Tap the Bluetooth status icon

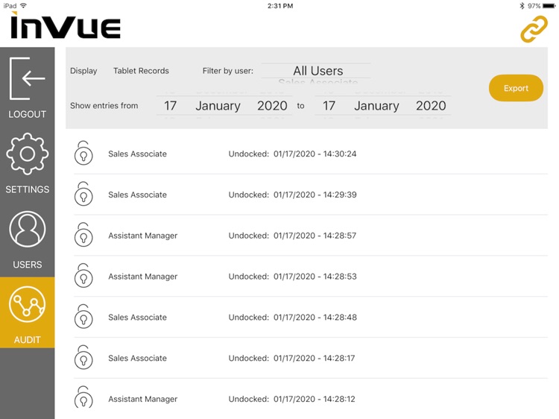522,6
